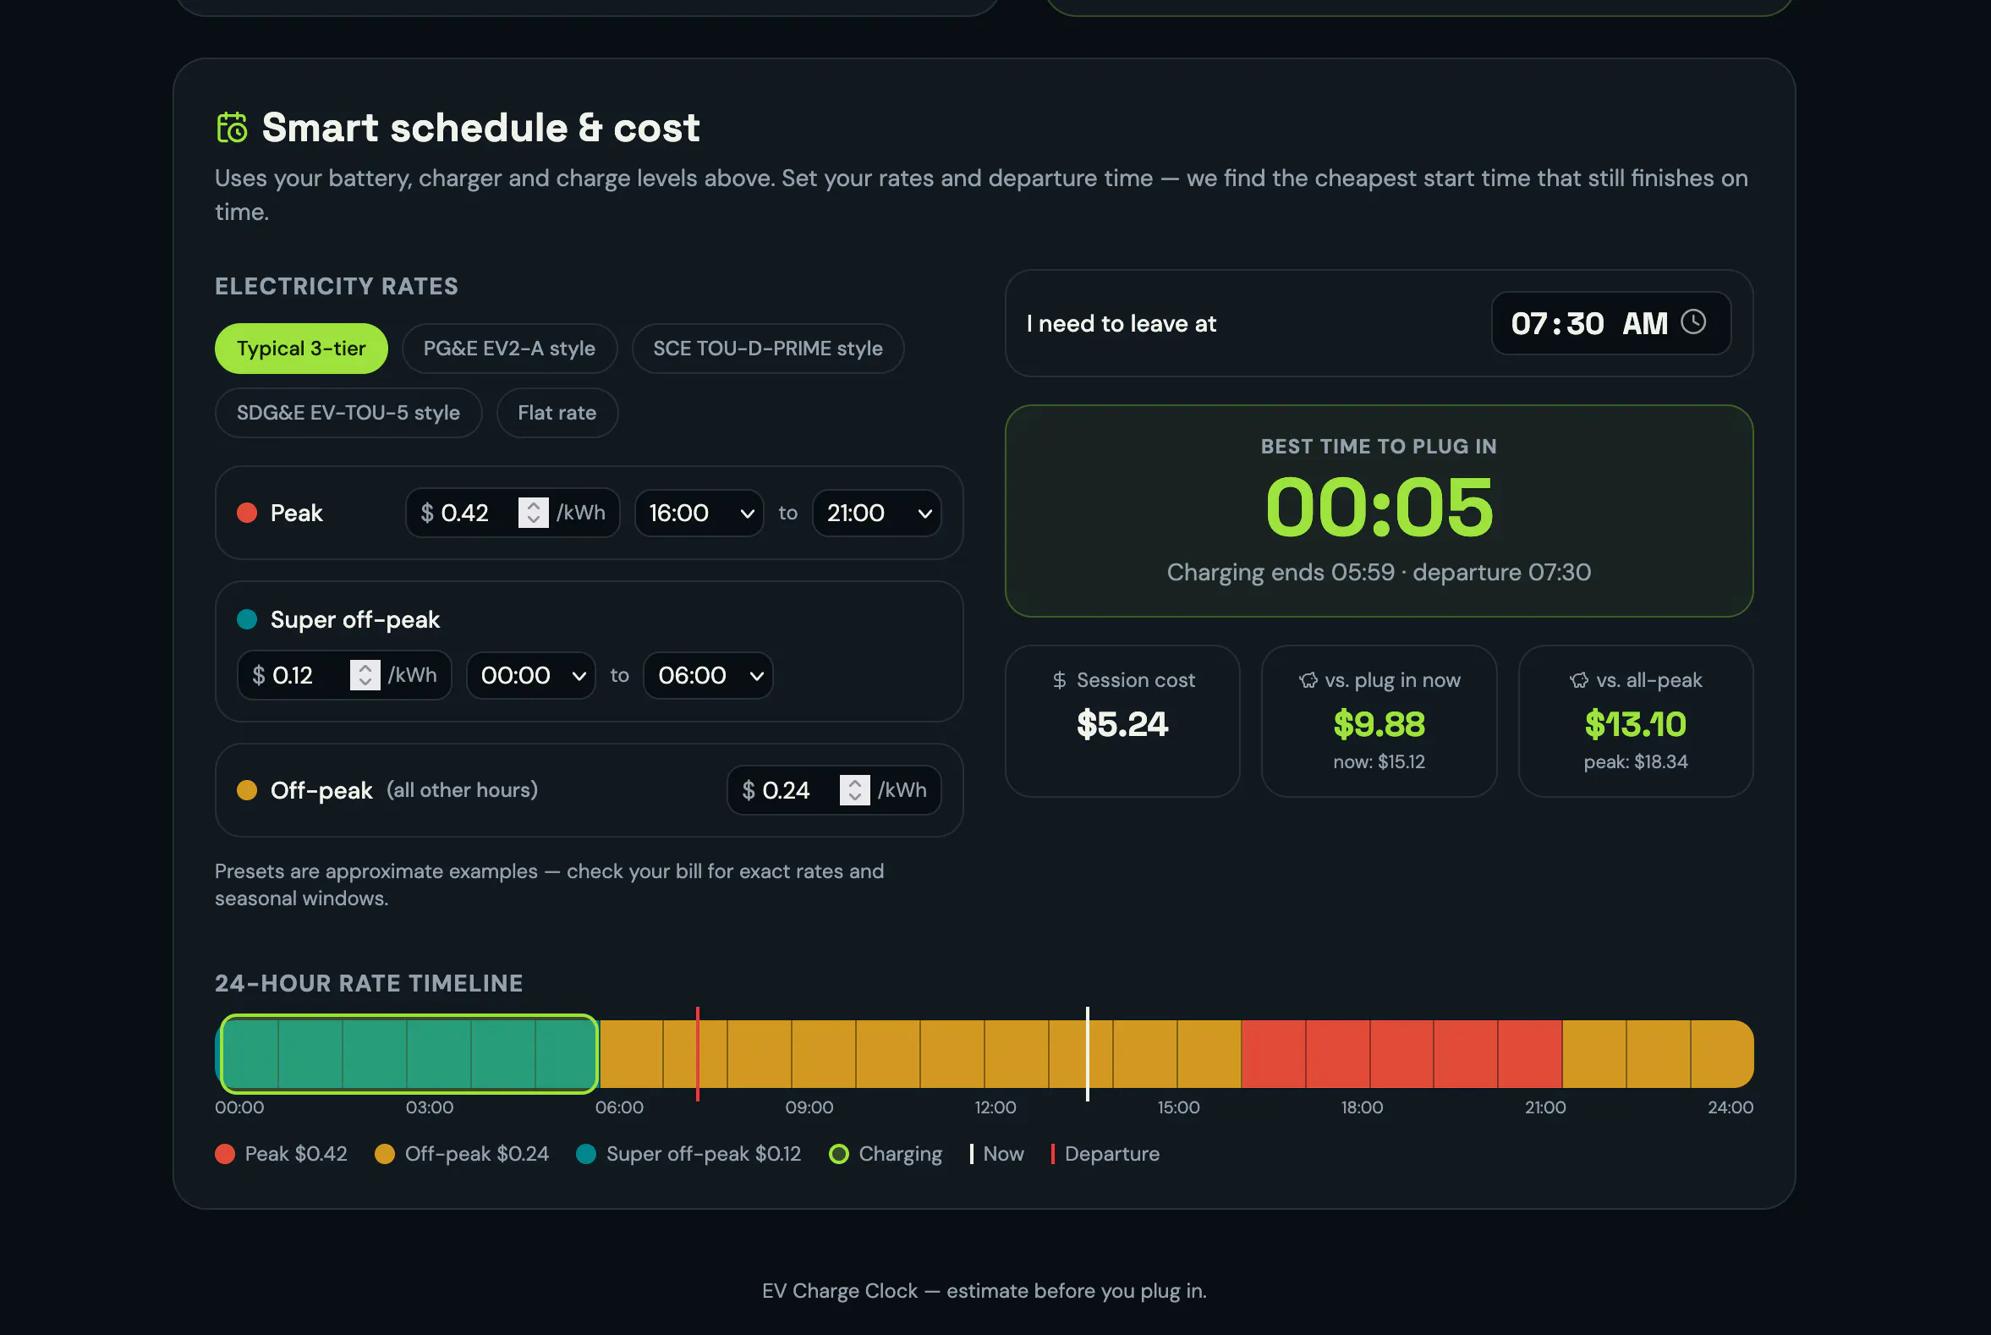Click the best plug-in time 00:05
Screen dimensions: 1991x1335
coord(1379,508)
